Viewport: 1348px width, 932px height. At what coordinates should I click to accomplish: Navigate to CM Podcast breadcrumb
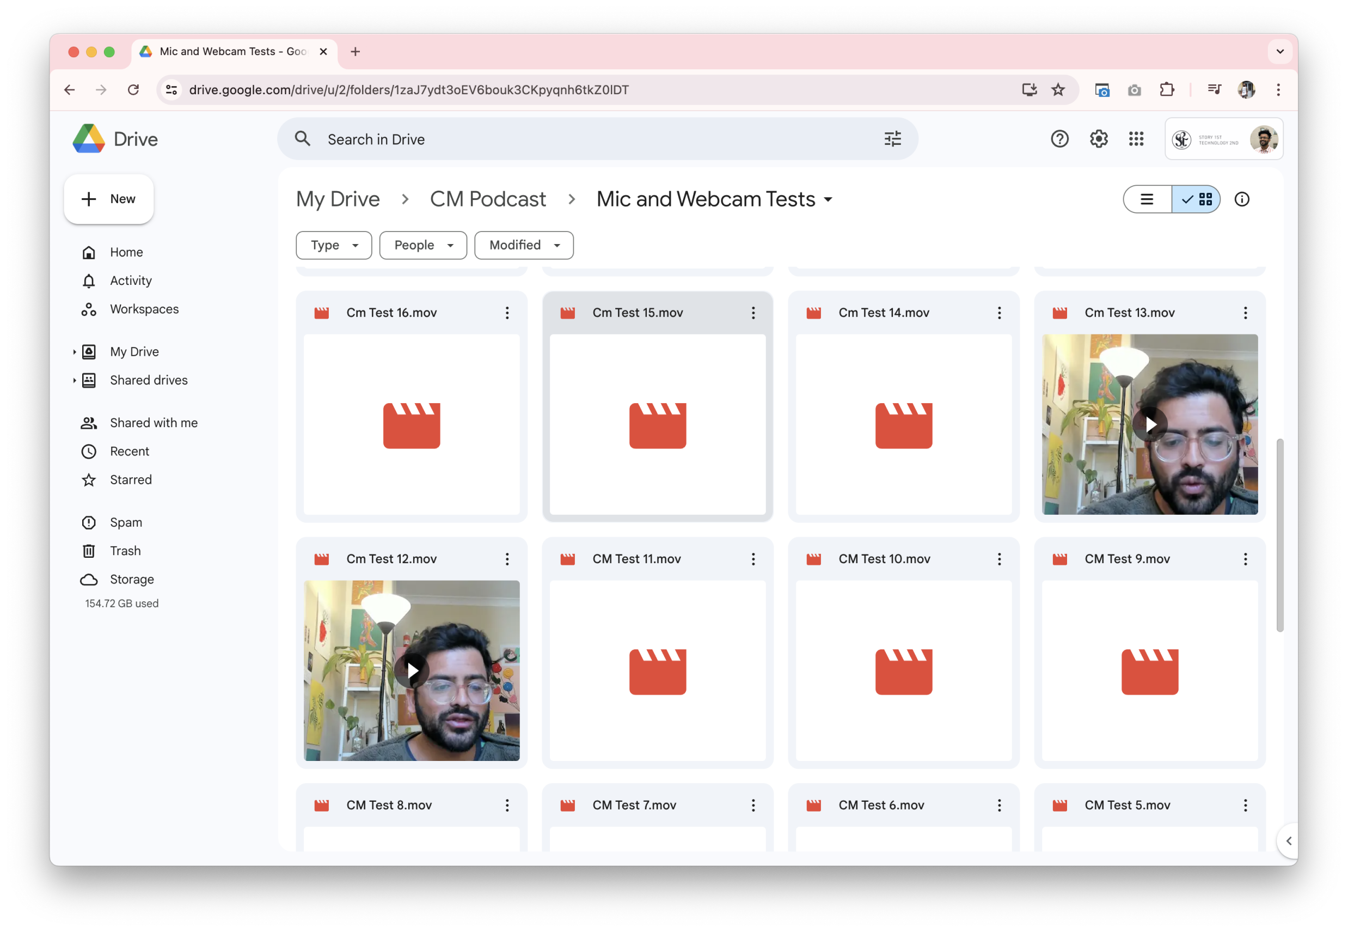pyautogui.click(x=487, y=199)
